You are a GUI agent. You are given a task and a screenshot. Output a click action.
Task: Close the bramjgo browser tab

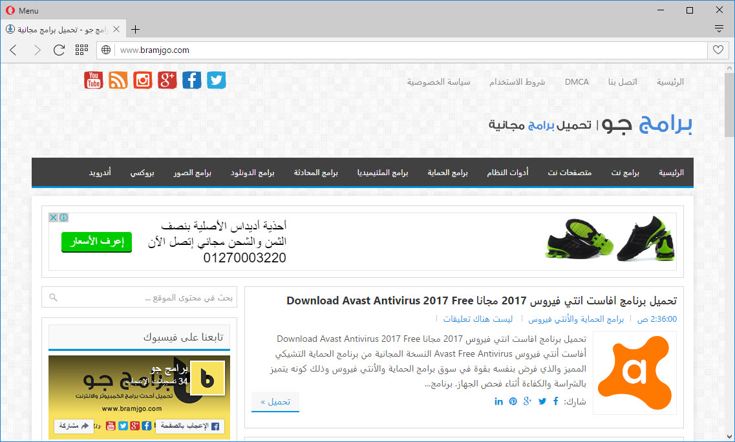(x=116, y=29)
